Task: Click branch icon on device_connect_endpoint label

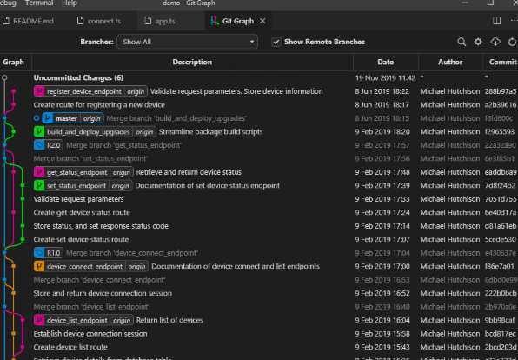Action: [x=39, y=266]
